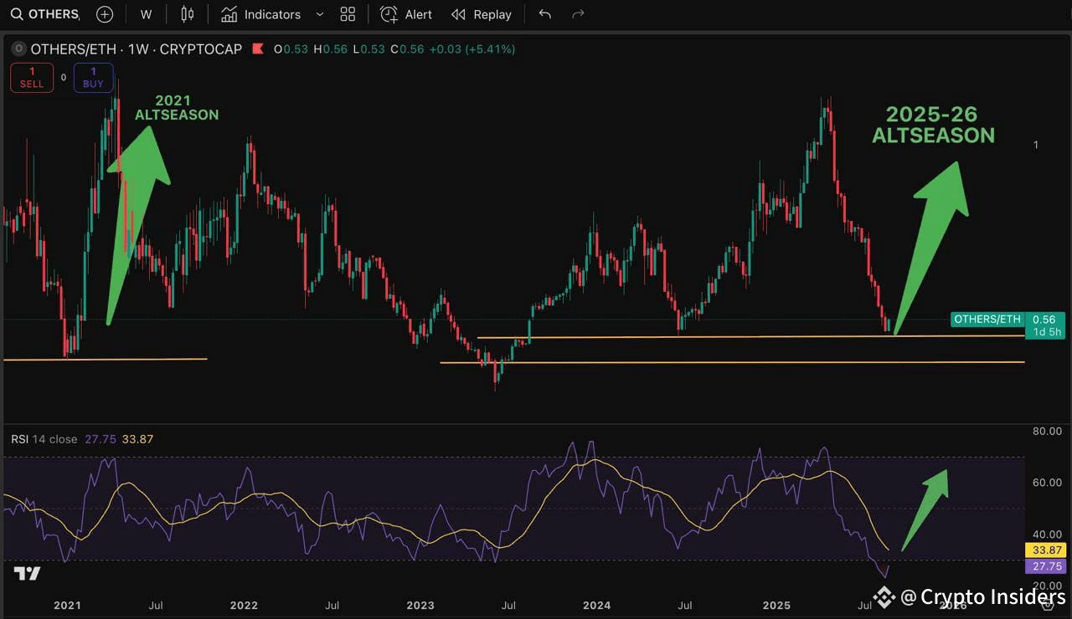Click the TradingView logo in chart corner
Screen dimensions: 1072x619
(27, 574)
